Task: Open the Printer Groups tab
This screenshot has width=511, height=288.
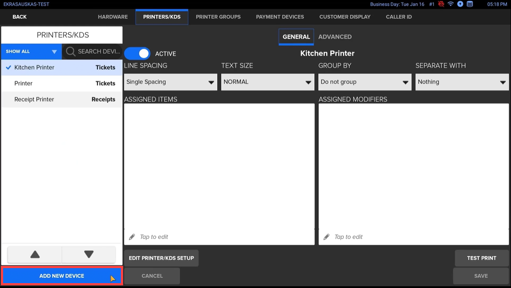Action: [x=218, y=17]
